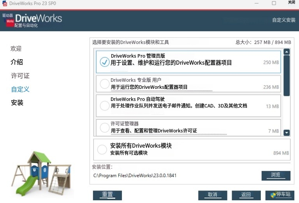
Task: Go to 欢迎 step in sidebar
Action: [x=16, y=49]
